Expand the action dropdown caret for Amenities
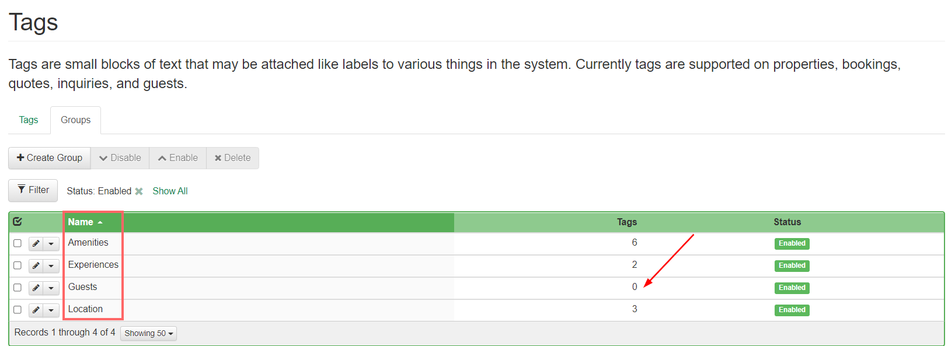Viewport: 948px width, 346px height. (51, 243)
